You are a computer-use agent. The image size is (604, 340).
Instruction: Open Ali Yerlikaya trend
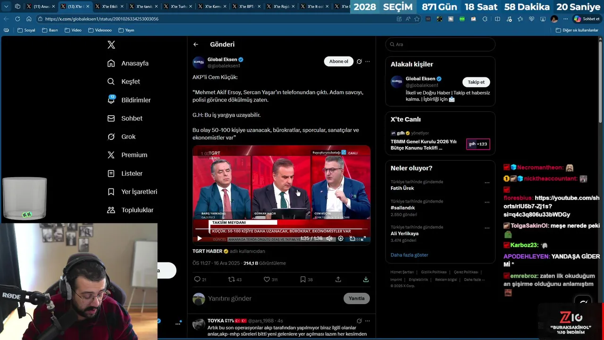coord(404,234)
